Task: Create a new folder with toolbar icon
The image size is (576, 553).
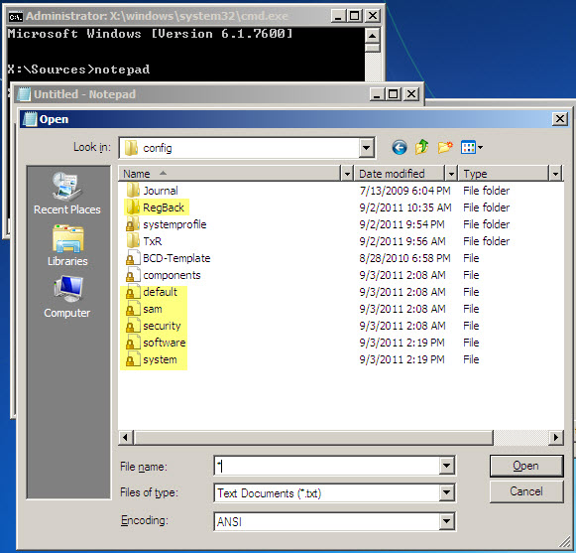Action: point(445,148)
